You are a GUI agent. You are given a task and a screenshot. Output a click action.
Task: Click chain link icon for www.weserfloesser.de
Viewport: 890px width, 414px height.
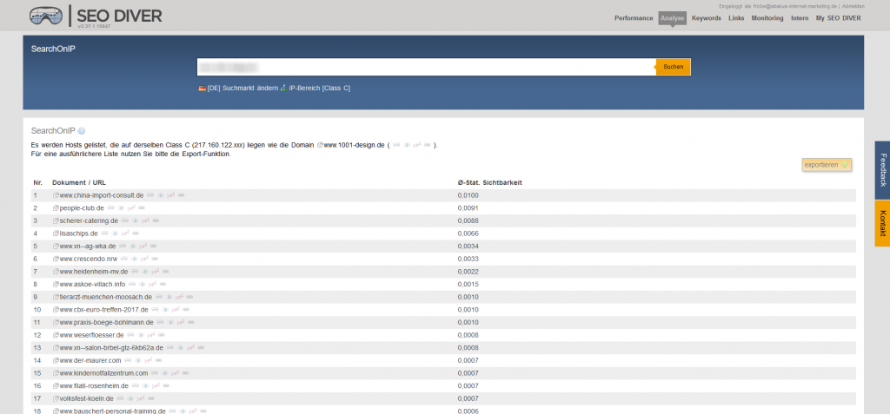click(x=161, y=335)
